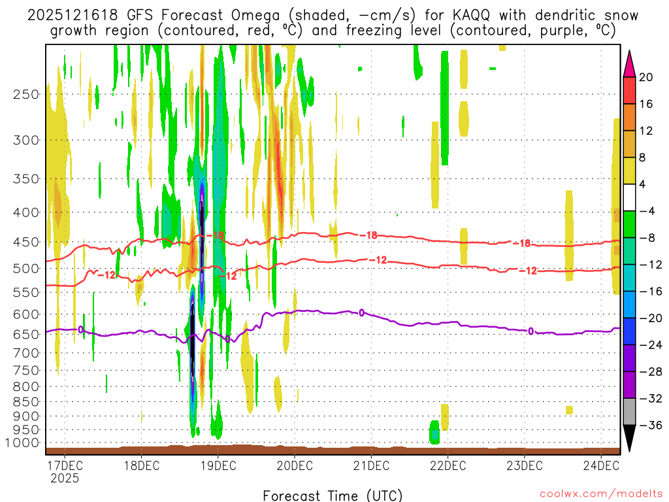Screen dimensions: 669x502
Task: Click the 350 pressure level label
Action: click(x=26, y=179)
